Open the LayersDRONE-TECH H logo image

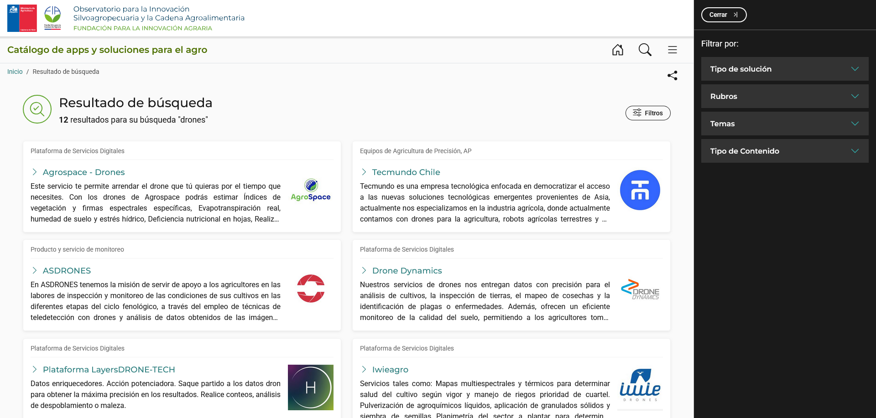tap(311, 387)
